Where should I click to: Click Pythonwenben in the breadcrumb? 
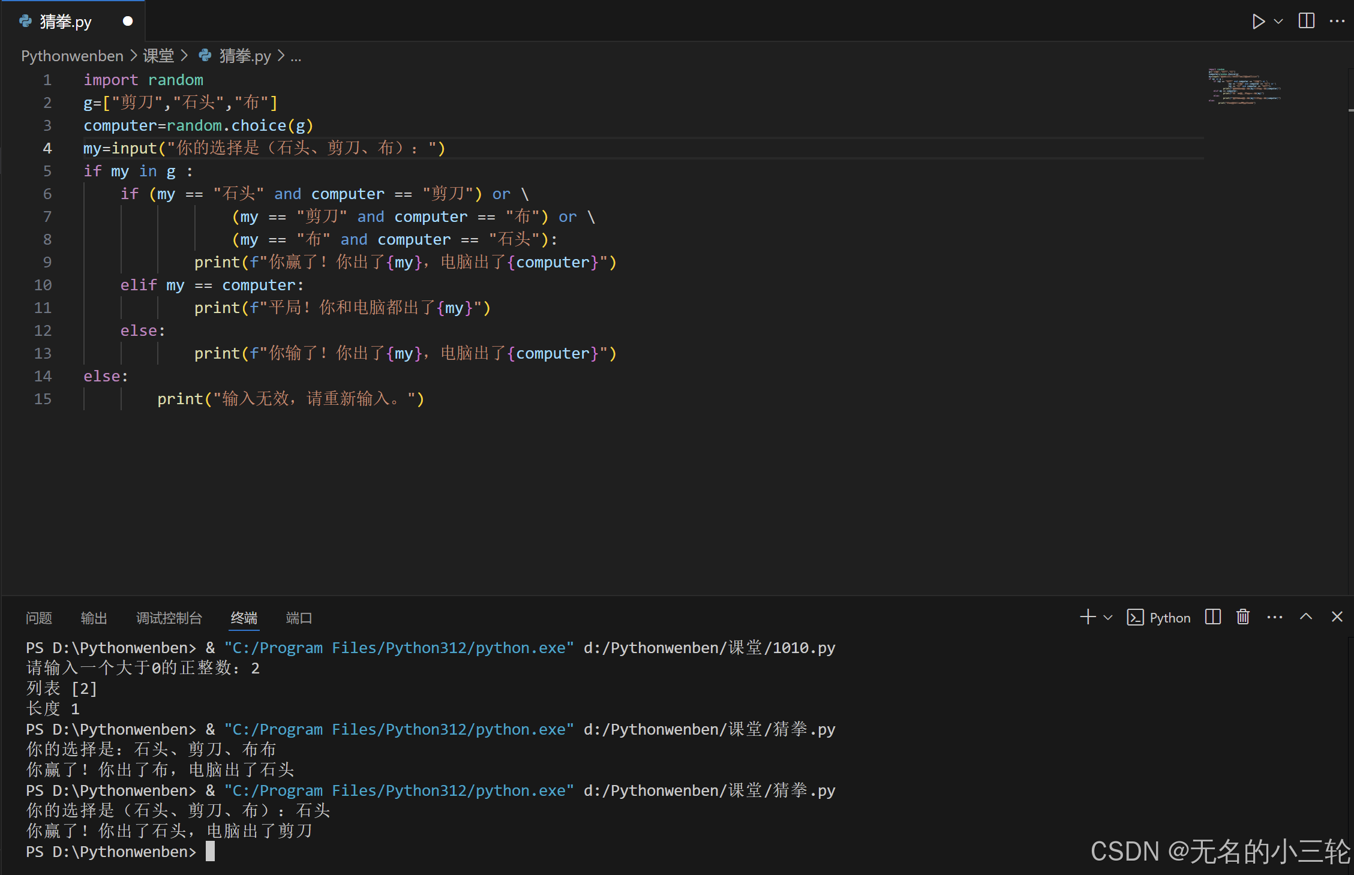[x=72, y=56]
